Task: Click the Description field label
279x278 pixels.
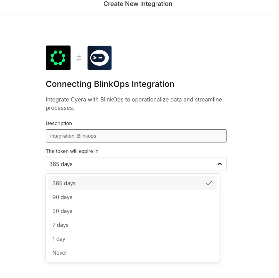Action: [x=59, y=123]
